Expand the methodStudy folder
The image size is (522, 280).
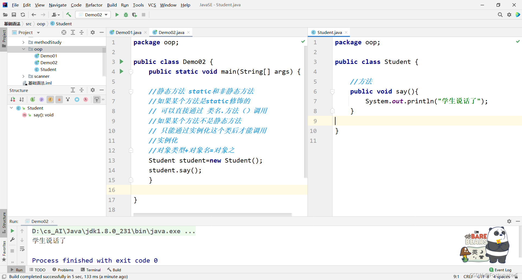coord(23,42)
